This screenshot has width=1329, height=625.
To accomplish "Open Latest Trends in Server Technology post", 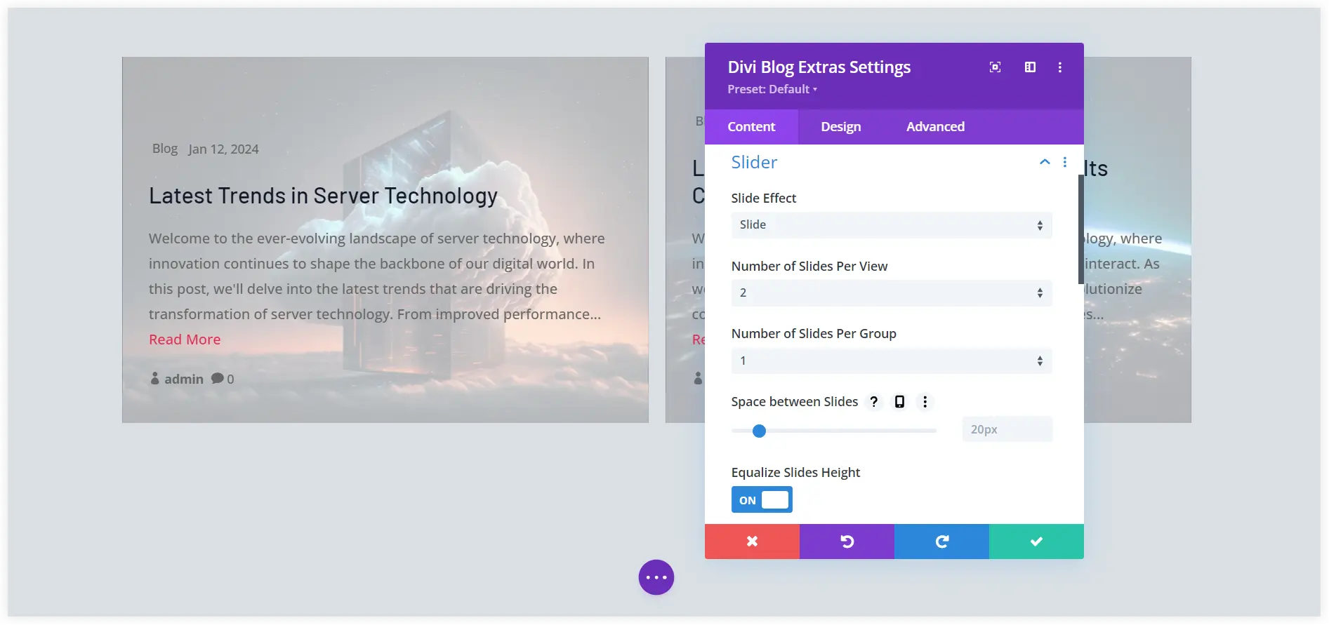I will pos(323,196).
